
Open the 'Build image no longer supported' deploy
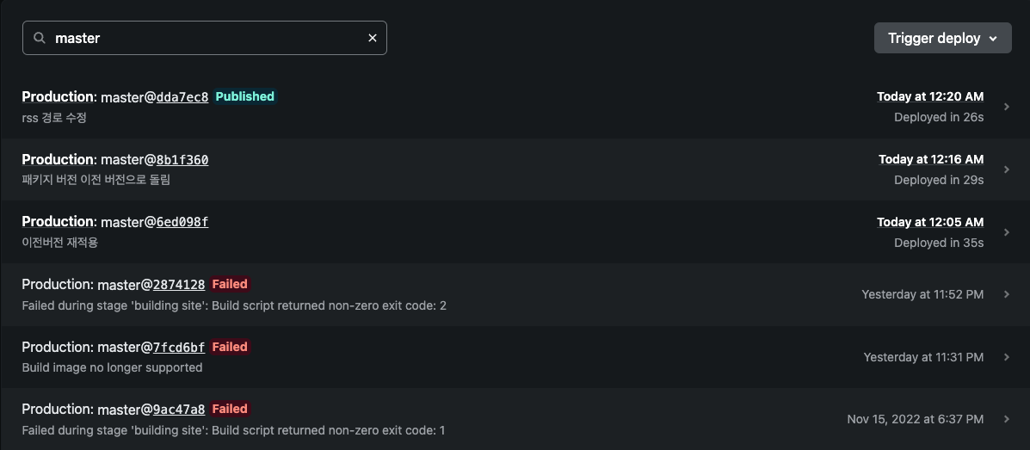(x=515, y=357)
